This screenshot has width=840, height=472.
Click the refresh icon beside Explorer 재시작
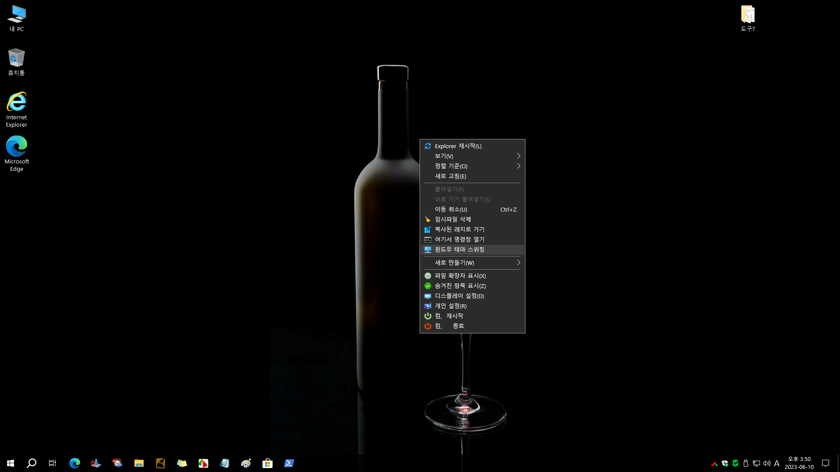coord(428,146)
